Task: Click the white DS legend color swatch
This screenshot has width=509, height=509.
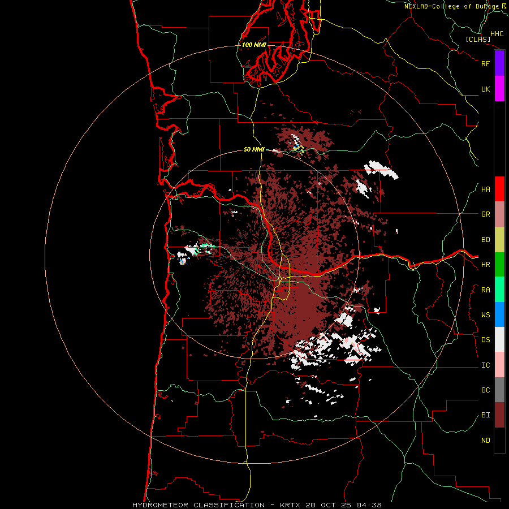Action: click(499, 339)
